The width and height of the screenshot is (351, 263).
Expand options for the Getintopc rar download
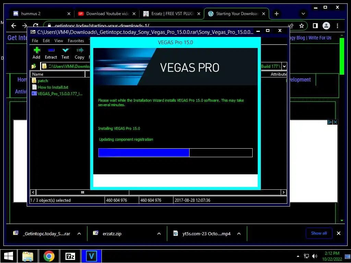click(79, 234)
